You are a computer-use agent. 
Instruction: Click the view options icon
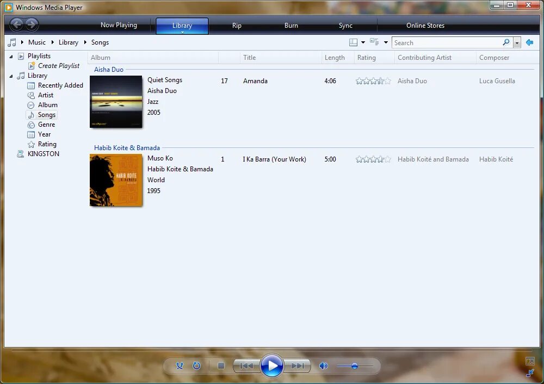click(x=374, y=42)
